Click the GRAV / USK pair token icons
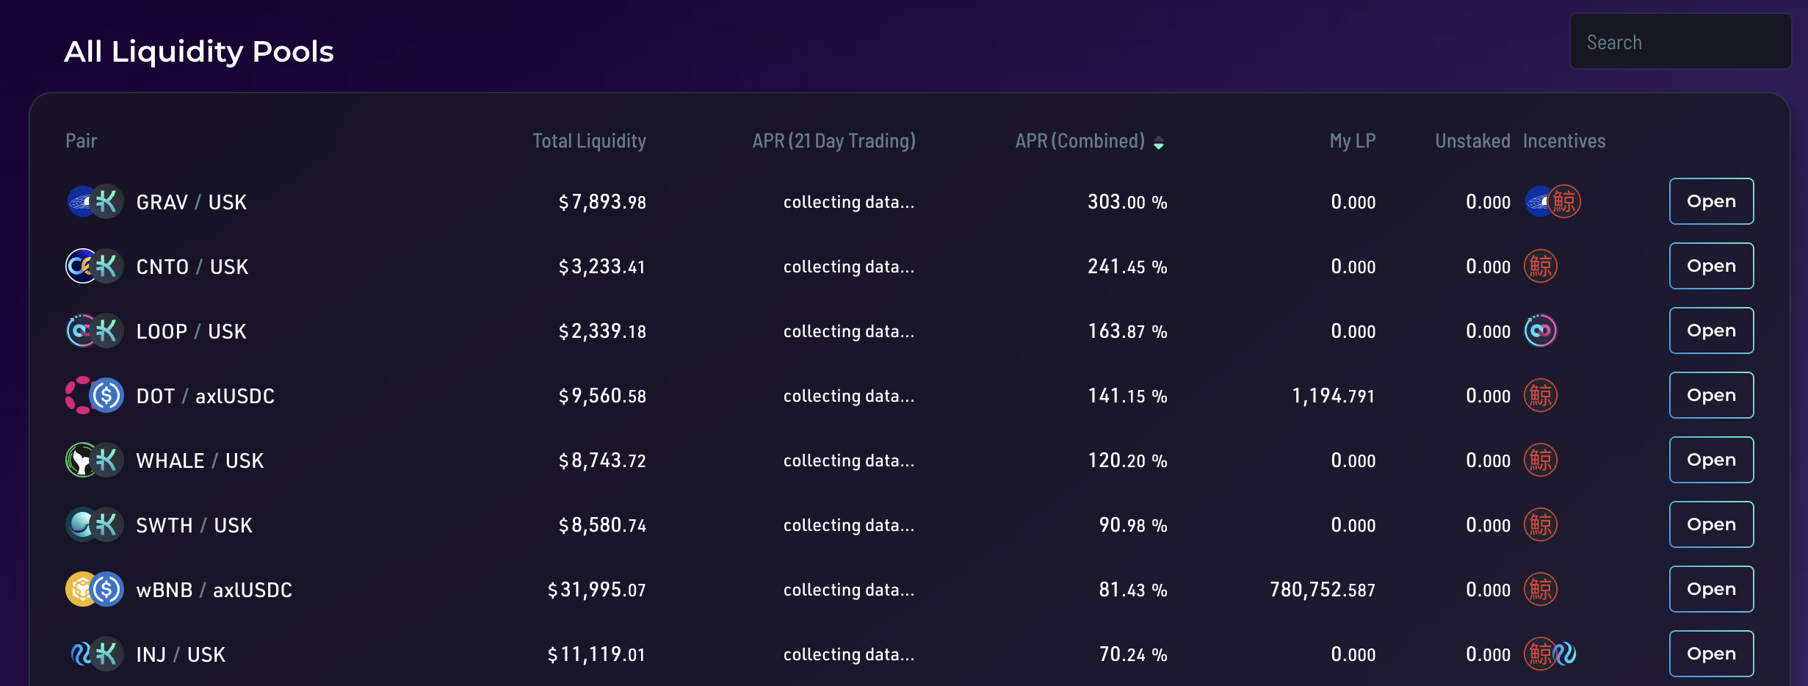The width and height of the screenshot is (1808, 686). [95, 201]
